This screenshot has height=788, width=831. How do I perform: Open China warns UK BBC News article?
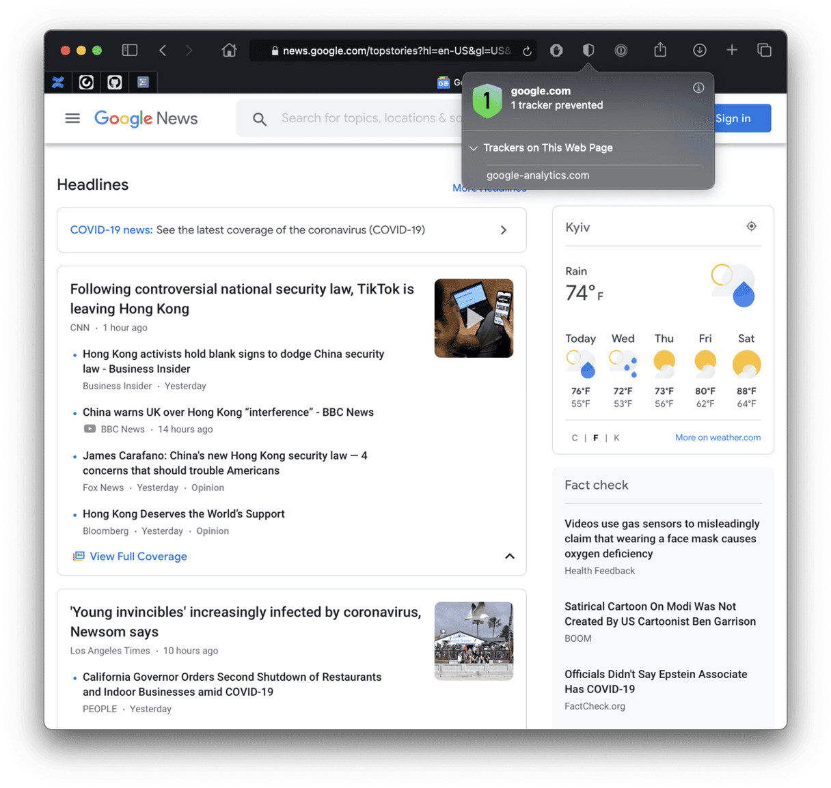tap(228, 412)
